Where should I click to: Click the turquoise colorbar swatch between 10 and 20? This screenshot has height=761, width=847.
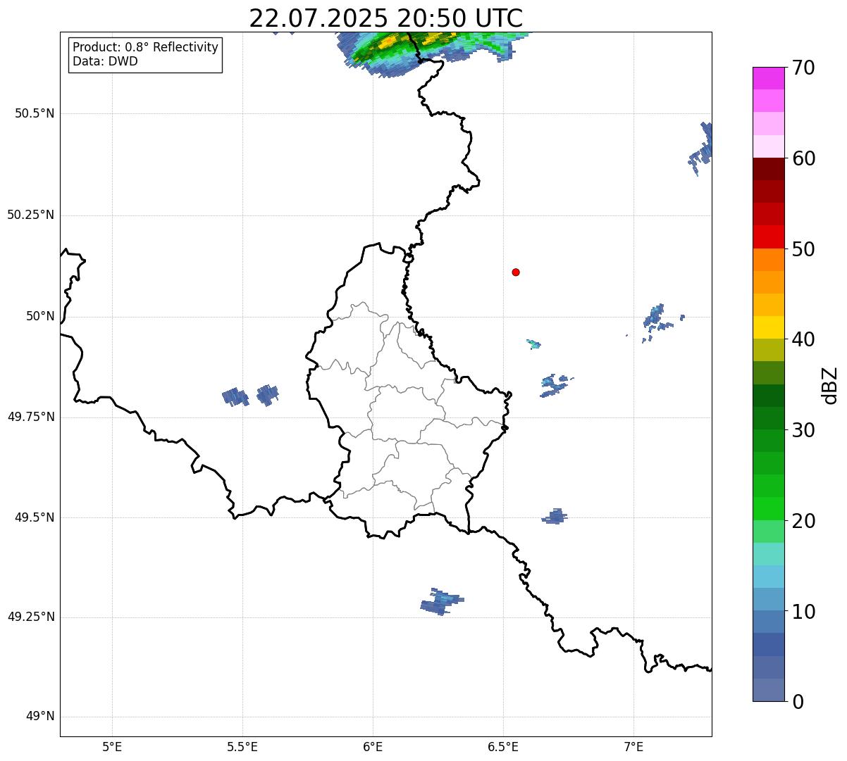pyautogui.click(x=768, y=554)
